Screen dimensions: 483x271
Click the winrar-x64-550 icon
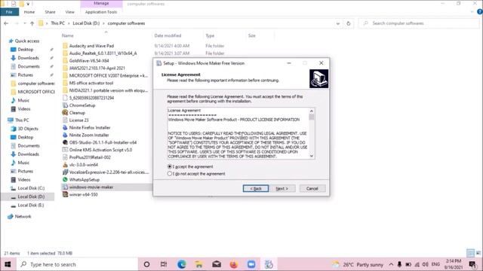click(65, 194)
